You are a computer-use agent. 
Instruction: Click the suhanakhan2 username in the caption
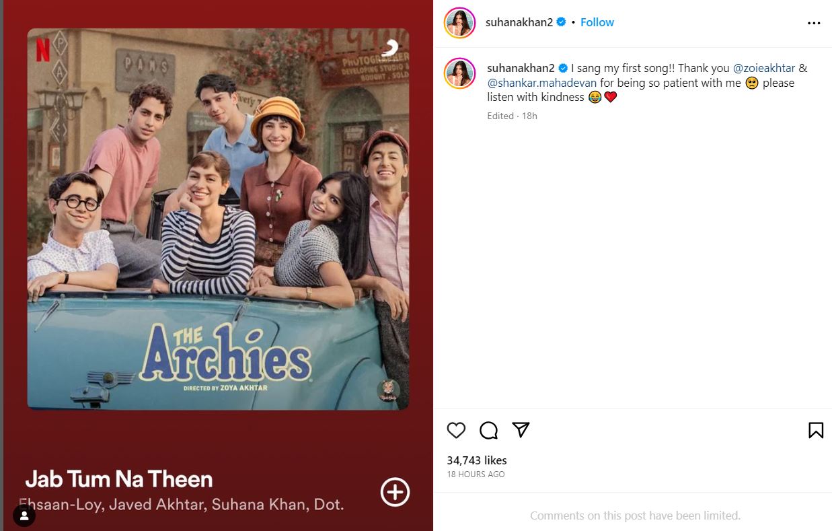point(519,68)
